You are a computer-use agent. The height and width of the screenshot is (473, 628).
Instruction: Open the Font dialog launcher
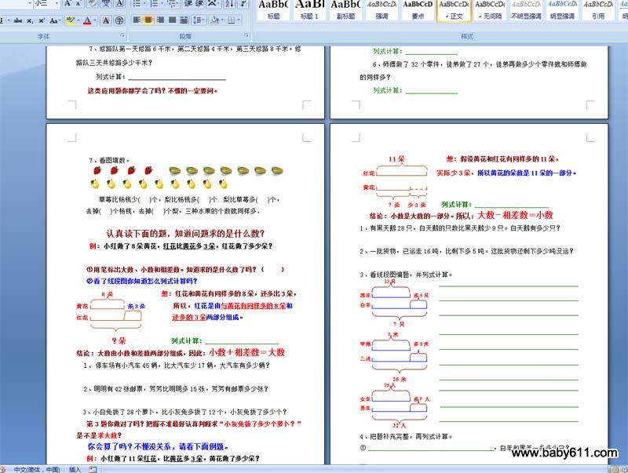click(122, 36)
